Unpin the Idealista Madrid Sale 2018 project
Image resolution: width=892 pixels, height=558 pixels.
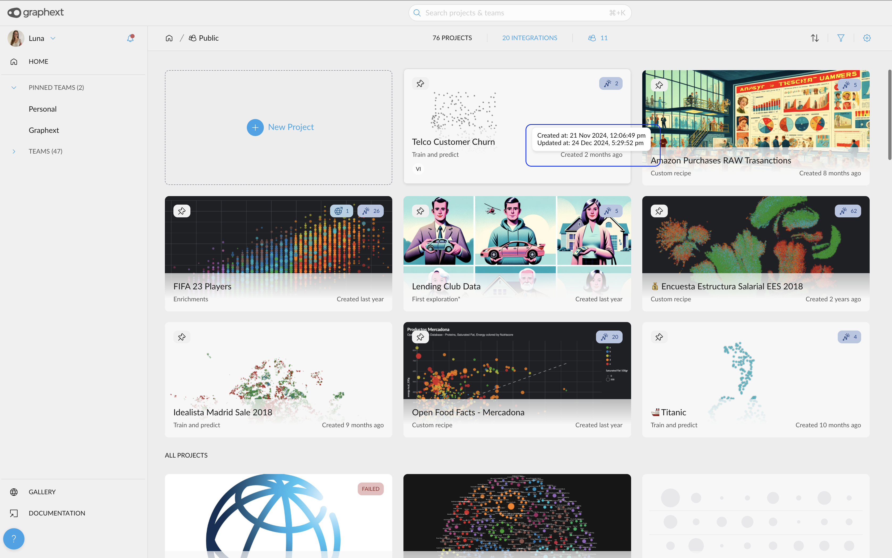182,337
